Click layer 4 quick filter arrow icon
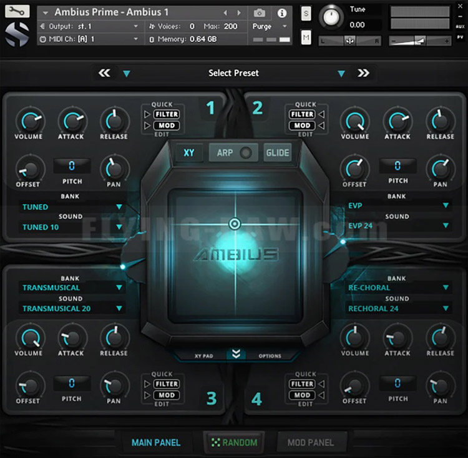 pyautogui.click(x=321, y=384)
